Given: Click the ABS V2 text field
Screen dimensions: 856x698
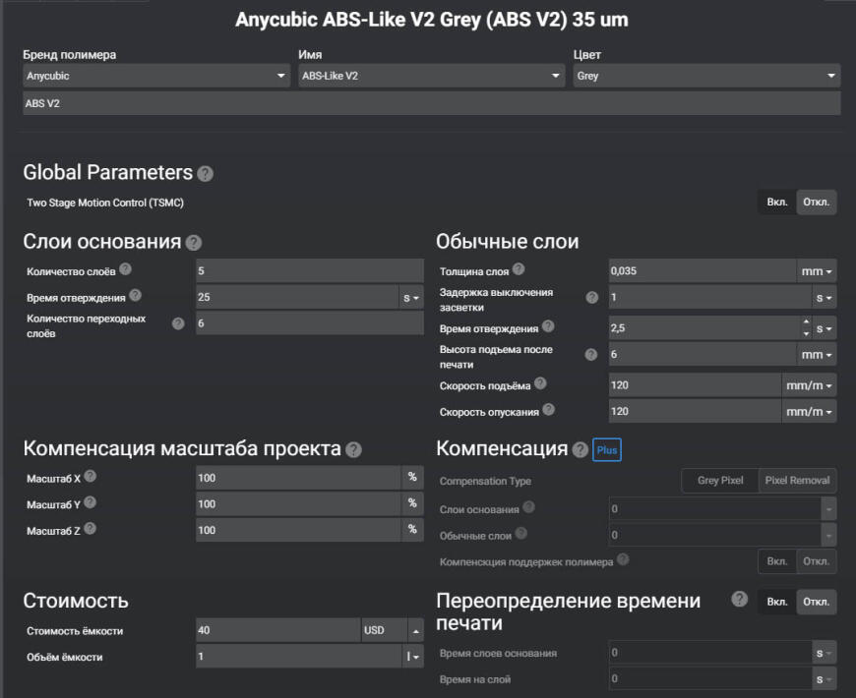Looking at the screenshot, I should click(431, 103).
